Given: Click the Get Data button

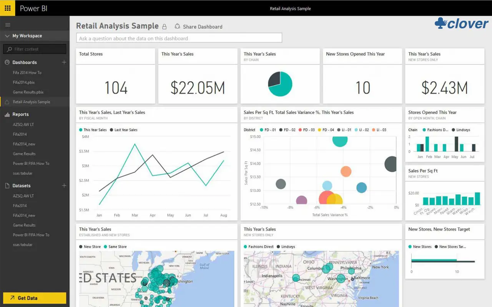Looking at the screenshot, I should click(x=35, y=298).
